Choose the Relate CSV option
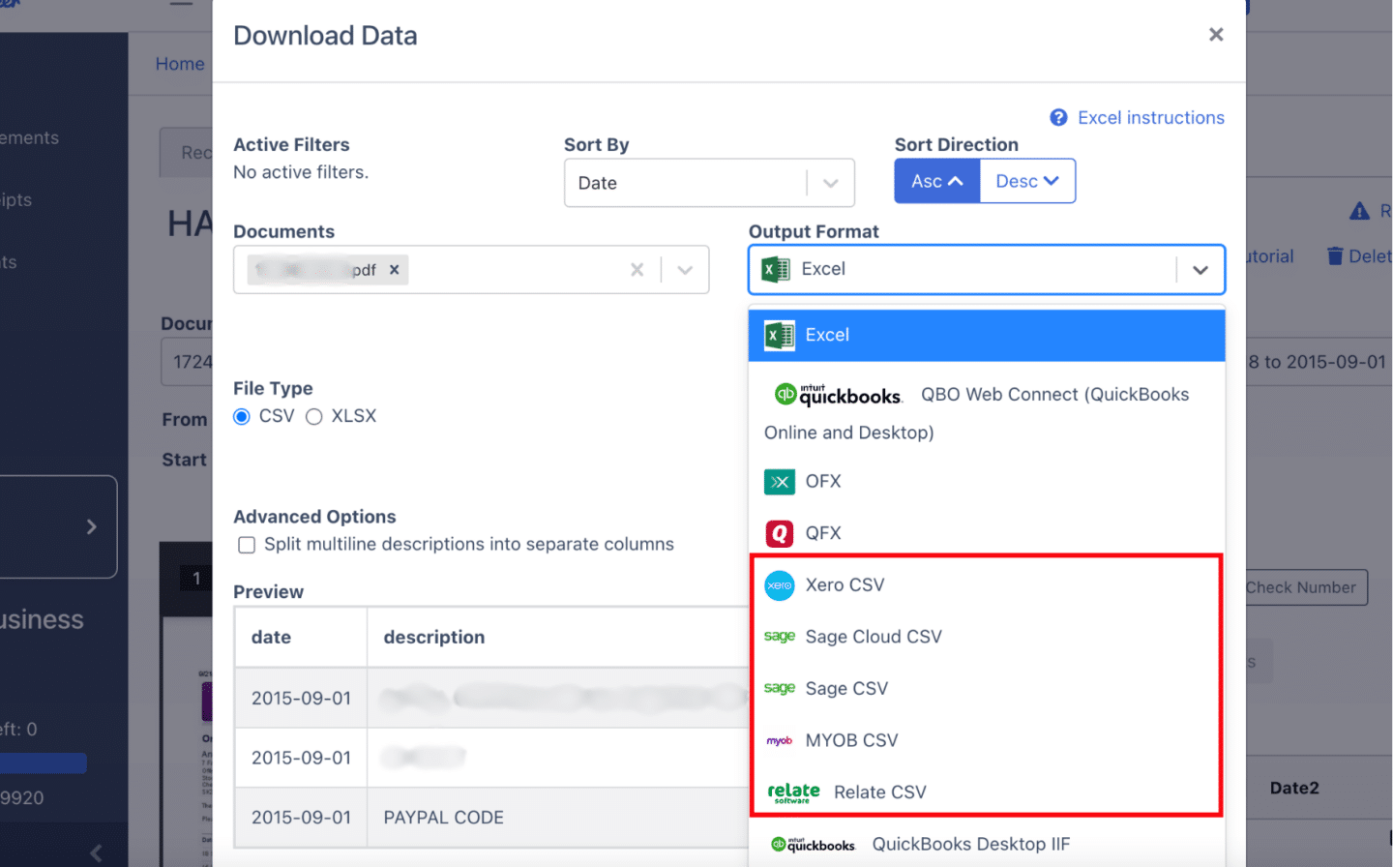The width and height of the screenshot is (1393, 867). click(987, 792)
